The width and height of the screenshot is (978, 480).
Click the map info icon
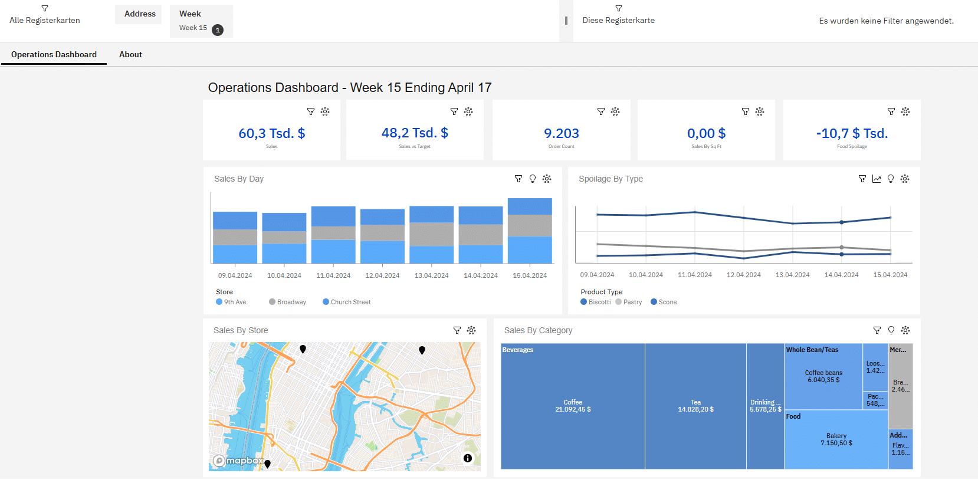(467, 458)
